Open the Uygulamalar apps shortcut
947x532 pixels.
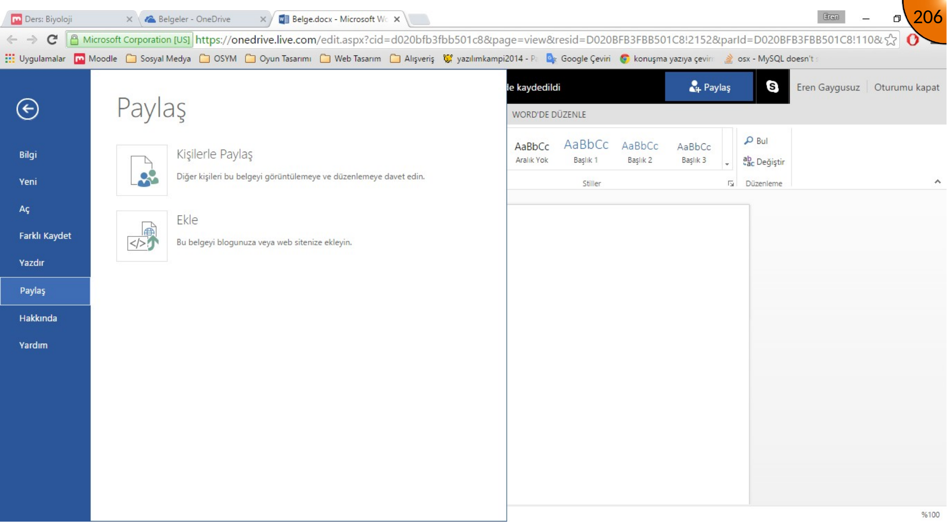click(x=35, y=59)
